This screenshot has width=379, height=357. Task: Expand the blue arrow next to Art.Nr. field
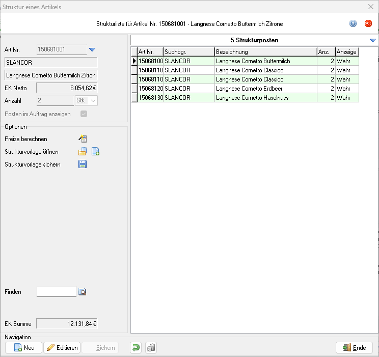(92, 49)
